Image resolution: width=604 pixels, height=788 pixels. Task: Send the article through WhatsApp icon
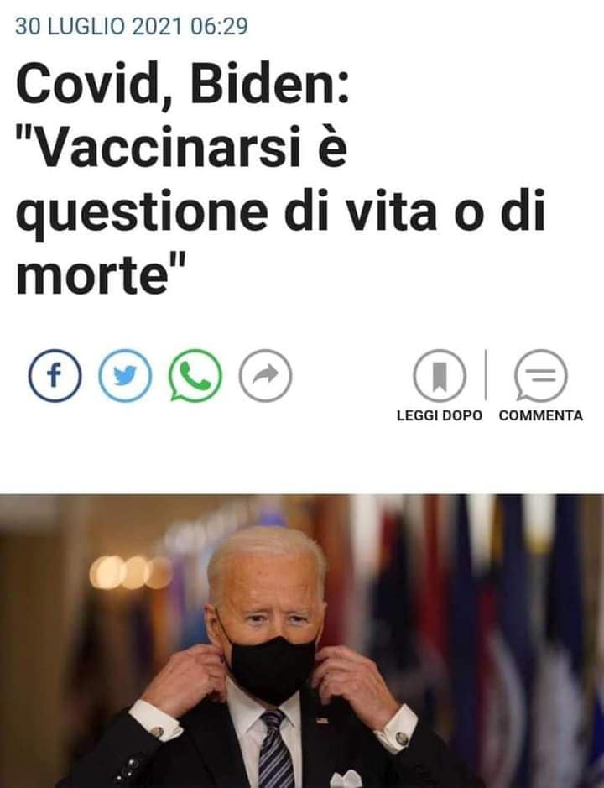tap(195, 375)
